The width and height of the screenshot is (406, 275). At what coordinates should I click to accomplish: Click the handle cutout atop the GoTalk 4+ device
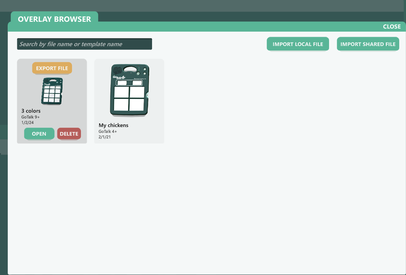pos(129,69)
